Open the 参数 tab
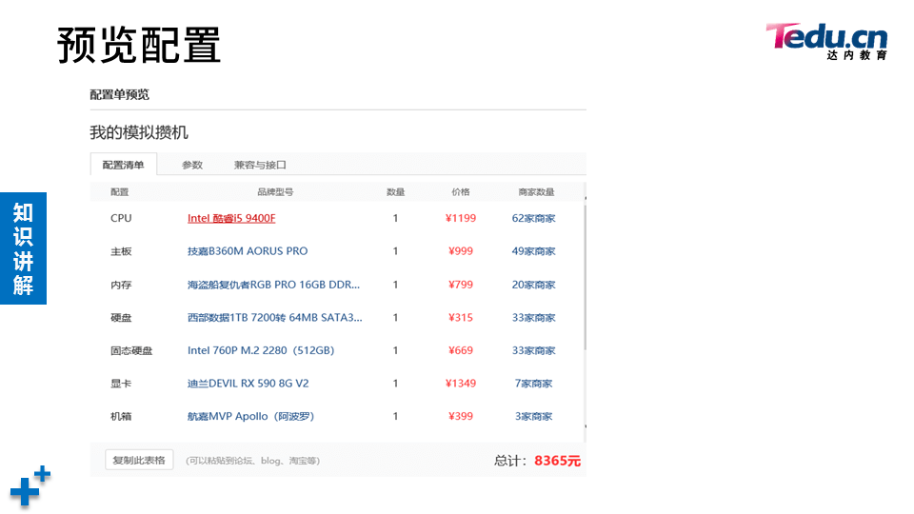 tap(191, 165)
